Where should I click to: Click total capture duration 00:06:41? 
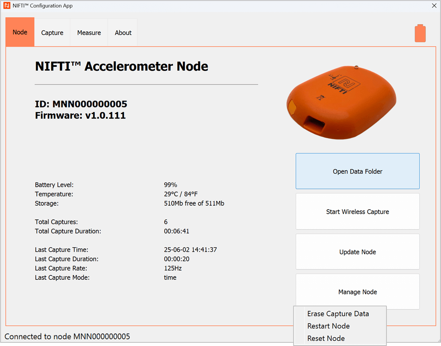[177, 231]
